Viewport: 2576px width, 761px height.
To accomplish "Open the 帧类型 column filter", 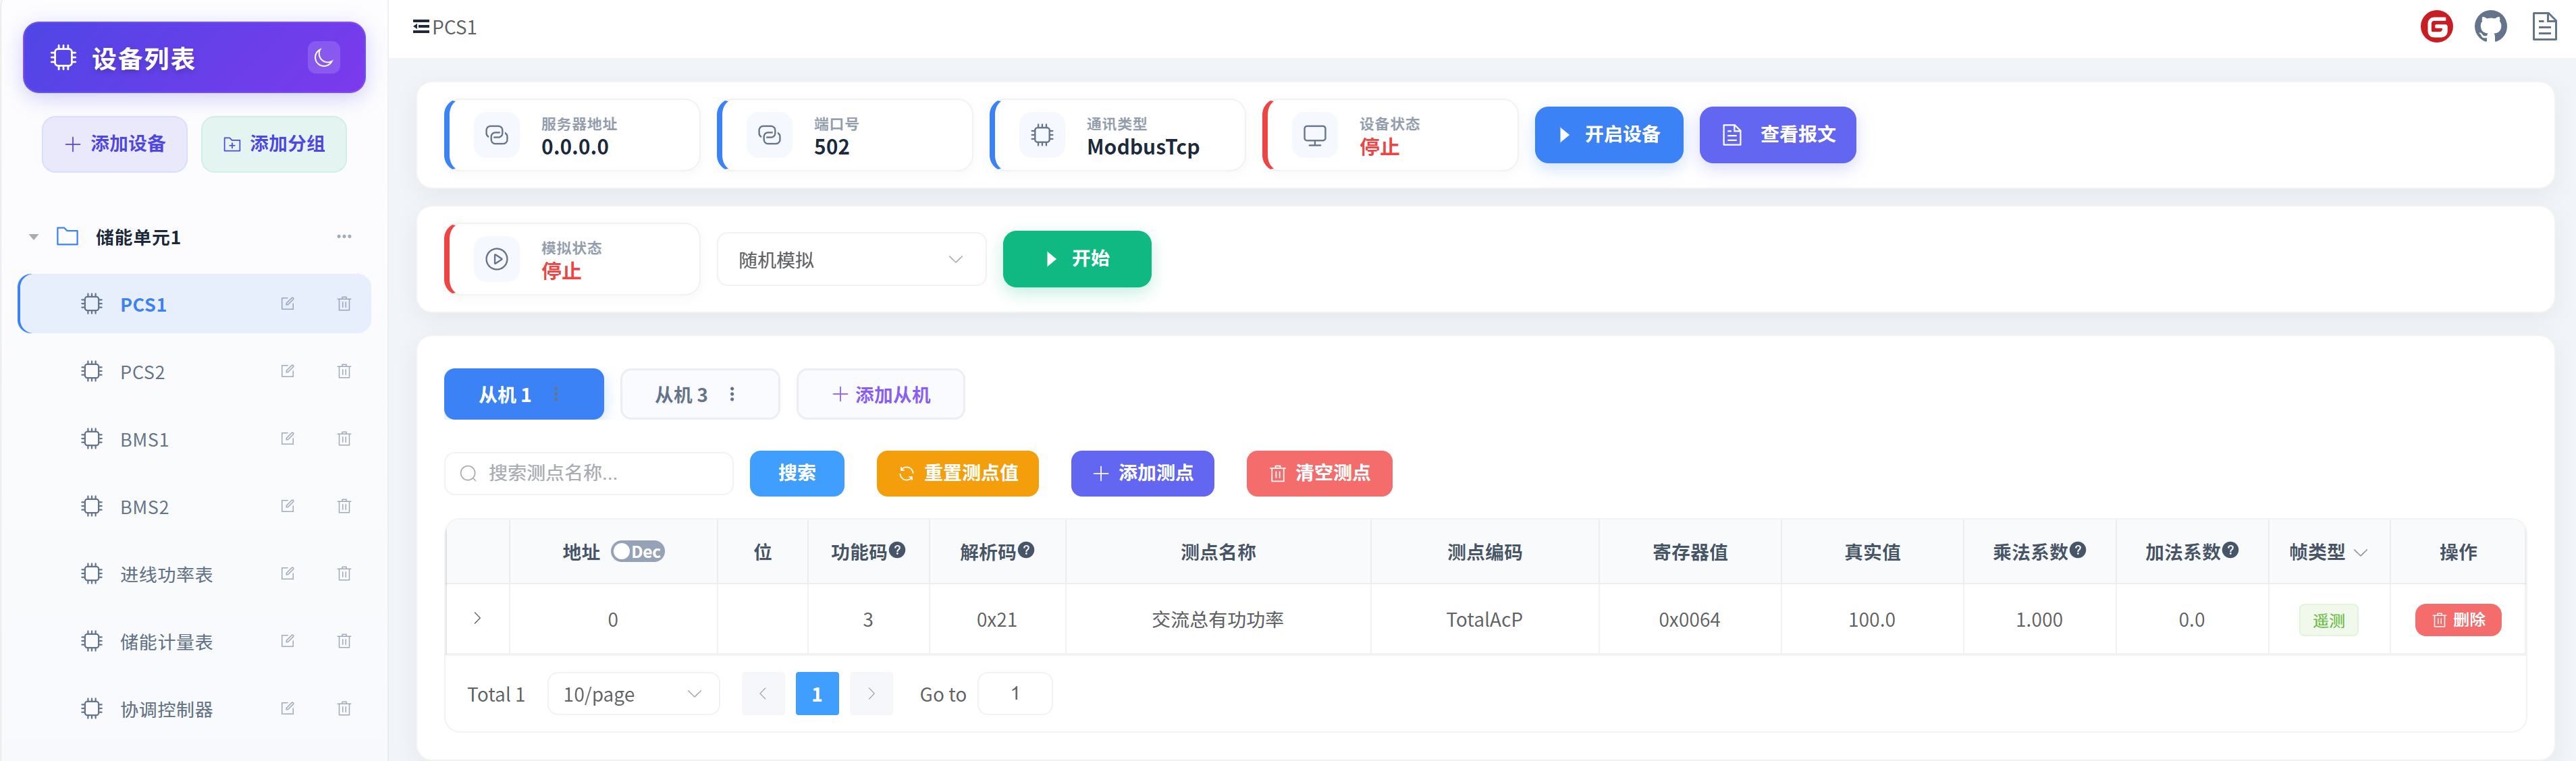I will (2360, 553).
